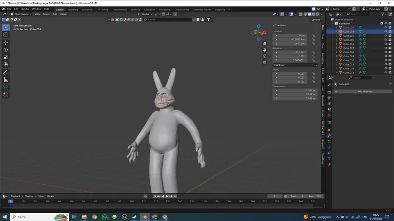Click the Add Modifier button

[x=363, y=92]
